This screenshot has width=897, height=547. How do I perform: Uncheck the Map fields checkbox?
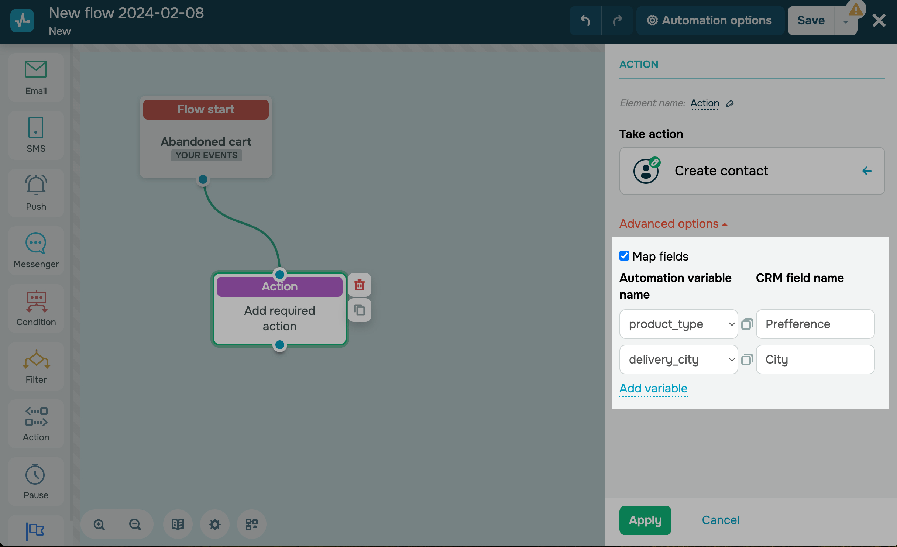tap(624, 256)
